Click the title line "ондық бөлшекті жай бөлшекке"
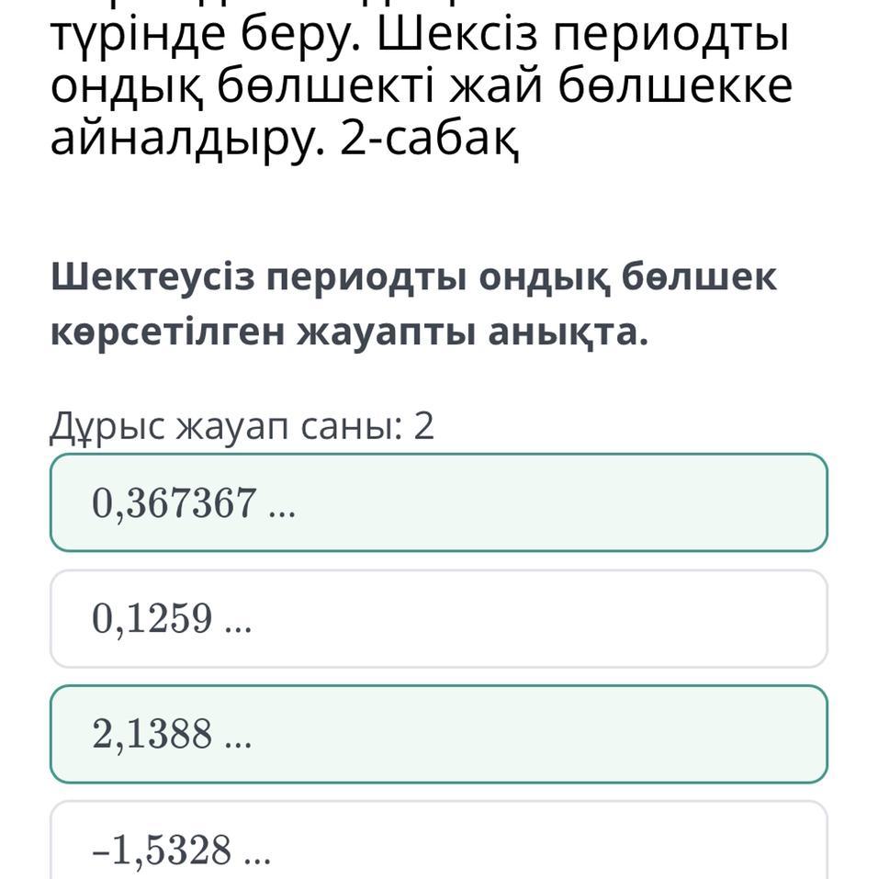The height and width of the screenshot is (879, 878). [x=420, y=86]
